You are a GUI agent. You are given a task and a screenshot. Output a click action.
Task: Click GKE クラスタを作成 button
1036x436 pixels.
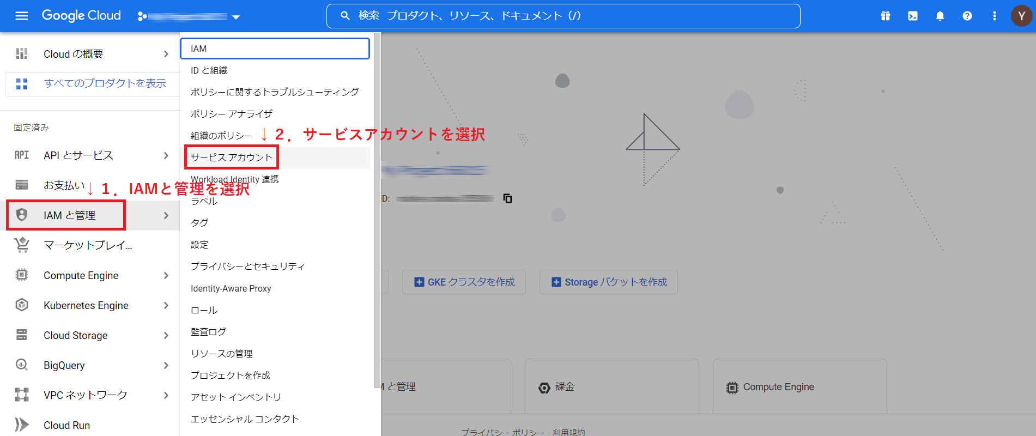click(464, 282)
